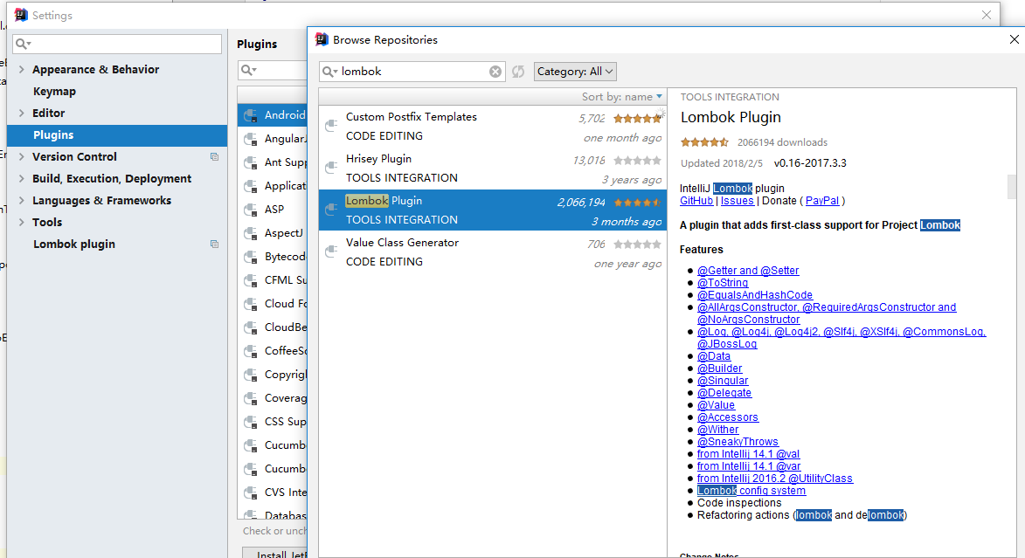Open the @Builder feature link

pyautogui.click(x=720, y=369)
